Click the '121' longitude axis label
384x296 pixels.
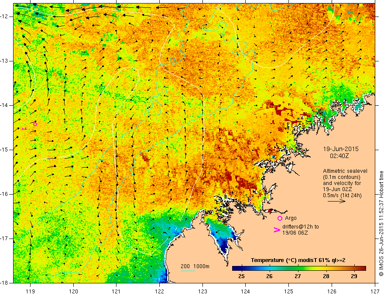(117, 291)
